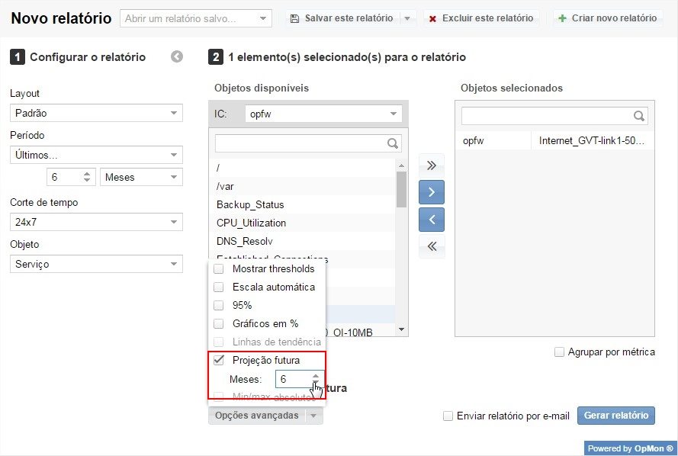
Task: Select Backup_Status in available objects list
Action: click(x=250, y=204)
